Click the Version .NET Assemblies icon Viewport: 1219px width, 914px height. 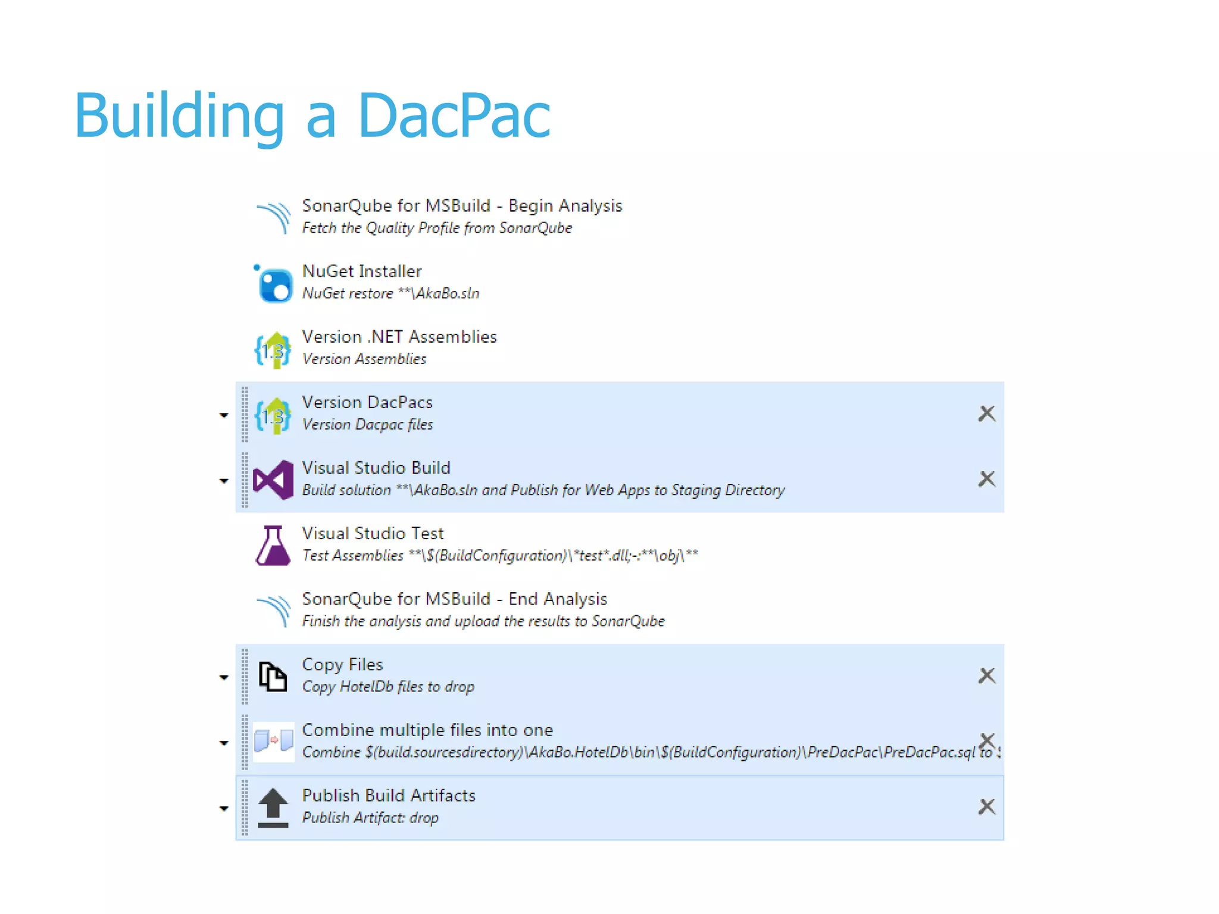click(x=273, y=349)
